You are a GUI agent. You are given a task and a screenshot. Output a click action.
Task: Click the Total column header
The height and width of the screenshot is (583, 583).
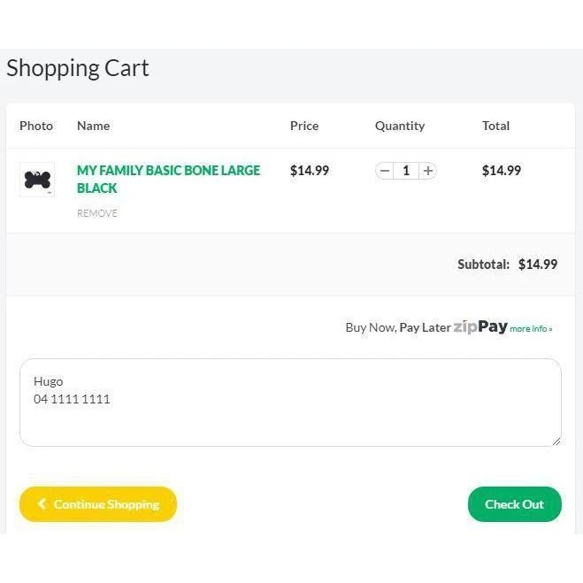[x=495, y=126]
